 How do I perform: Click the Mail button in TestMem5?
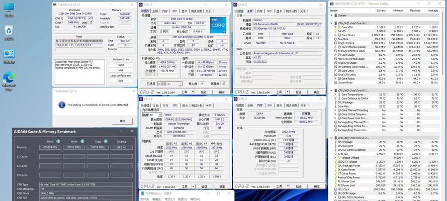(121, 70)
